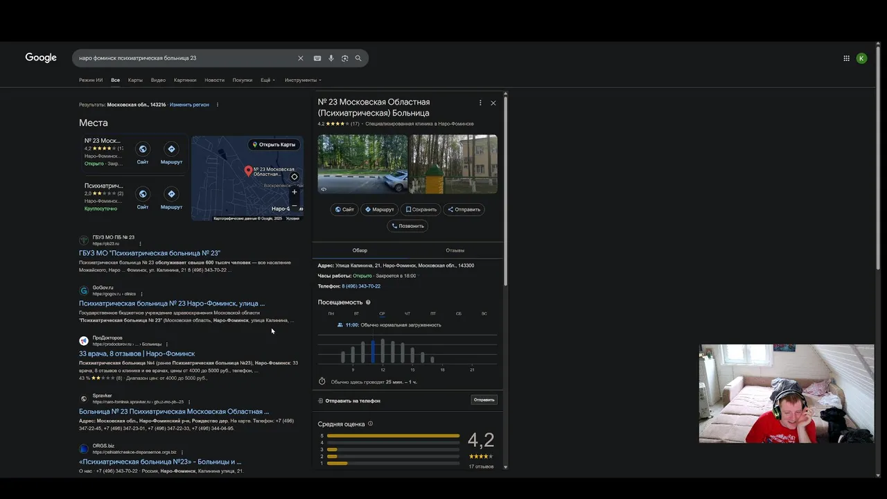Switch to the Карты search tab
The height and width of the screenshot is (499, 887).
(135, 80)
